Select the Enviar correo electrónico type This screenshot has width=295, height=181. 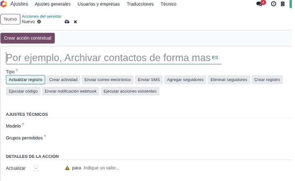[x=108, y=80]
